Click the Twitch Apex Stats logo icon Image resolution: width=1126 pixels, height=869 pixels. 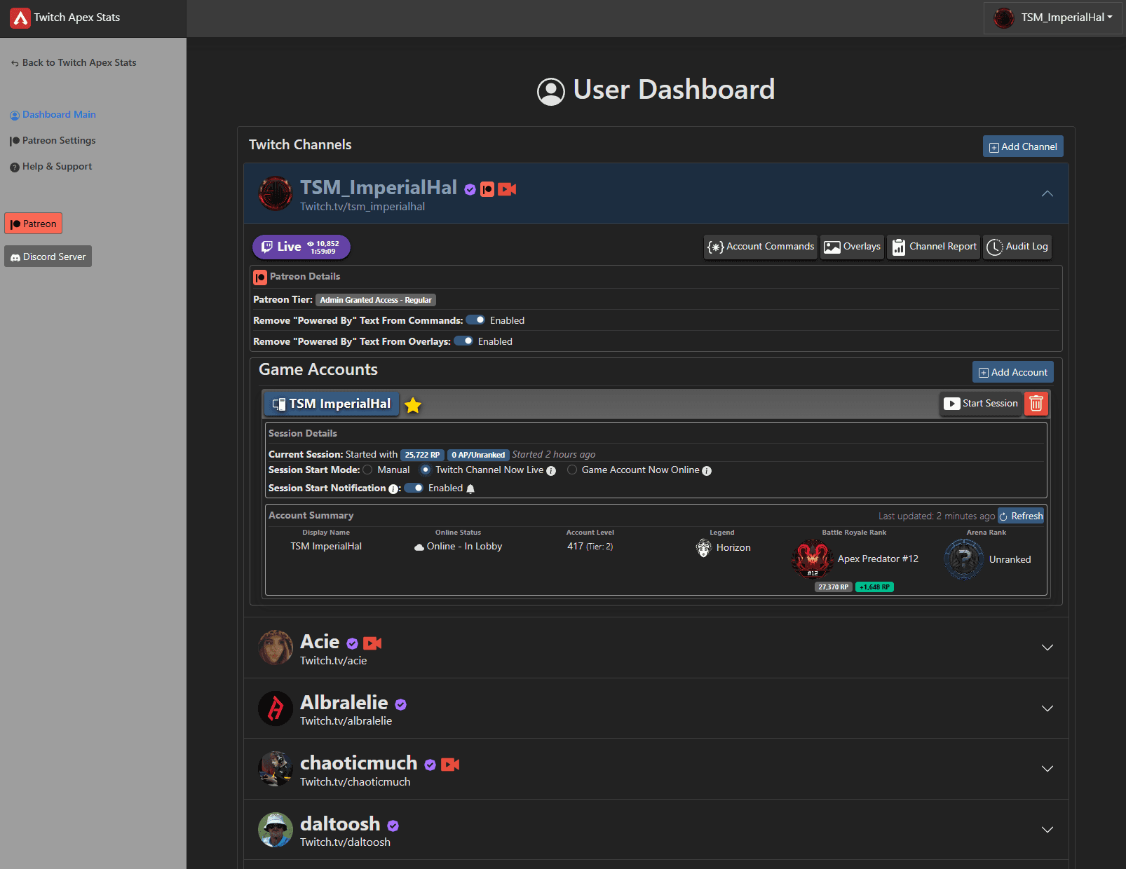pos(20,18)
